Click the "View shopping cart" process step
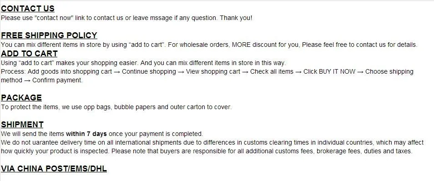The width and height of the screenshot is (434, 181). 213,71
